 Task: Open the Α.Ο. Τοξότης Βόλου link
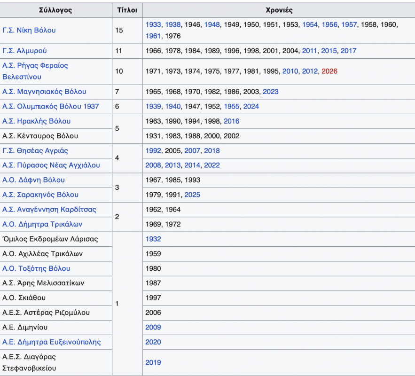pyautogui.click(x=36, y=268)
